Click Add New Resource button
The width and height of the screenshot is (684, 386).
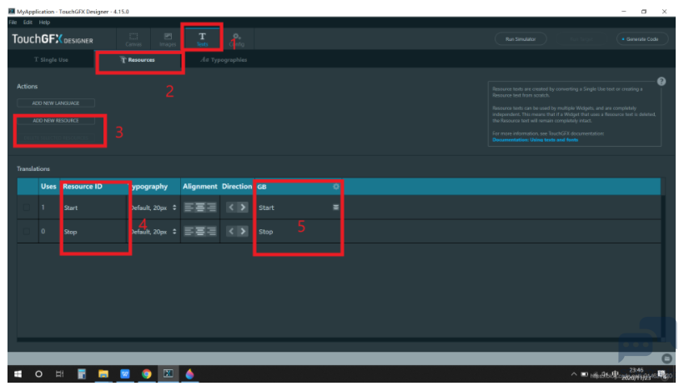(56, 120)
